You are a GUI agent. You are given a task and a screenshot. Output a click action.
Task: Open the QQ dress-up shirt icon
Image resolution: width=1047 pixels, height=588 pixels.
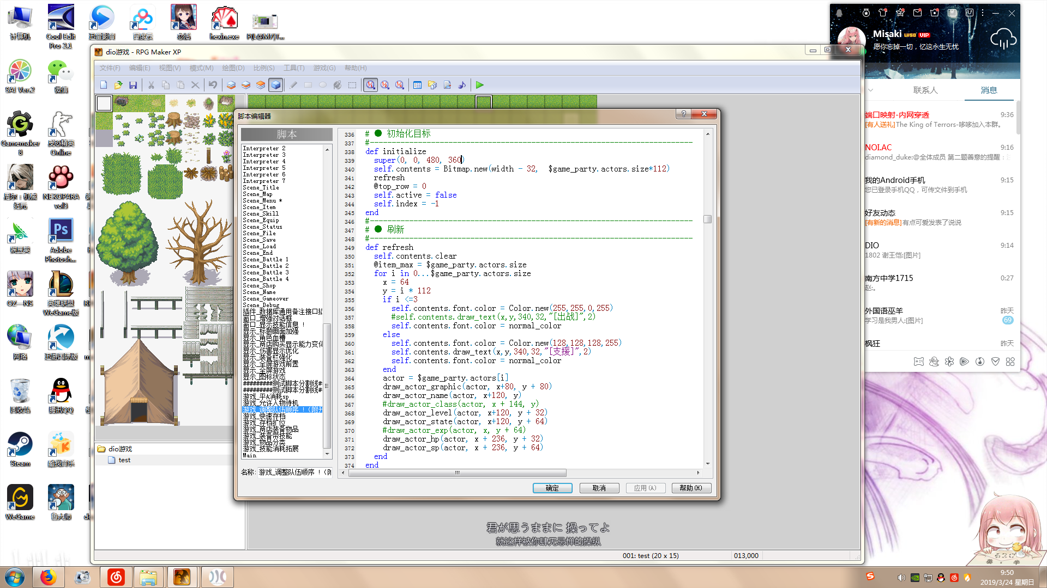[883, 13]
